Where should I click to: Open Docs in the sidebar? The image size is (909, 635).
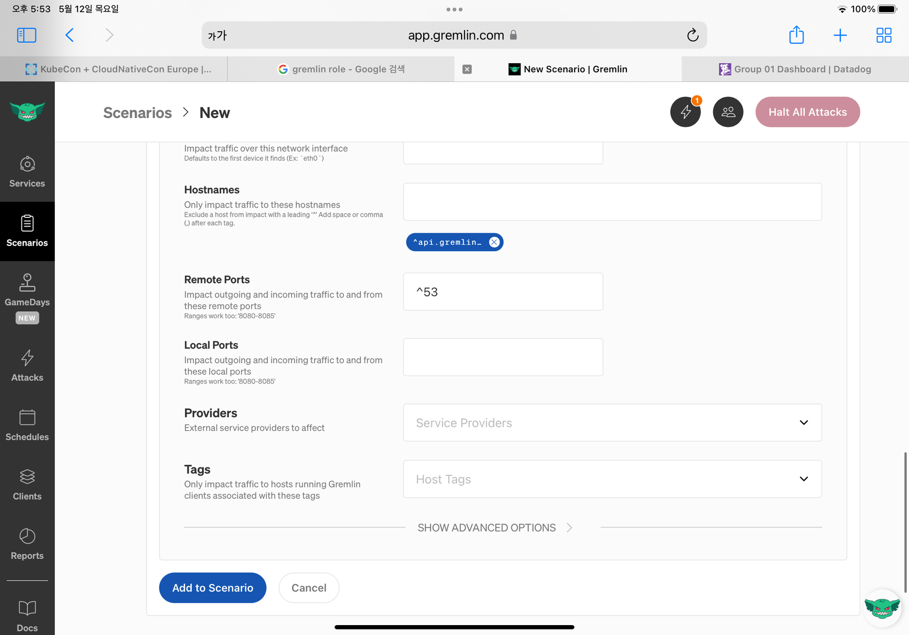pos(27,616)
